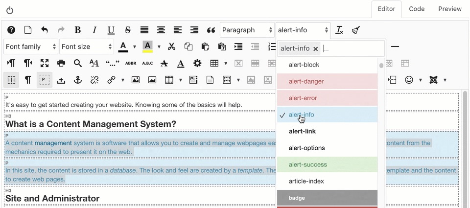The width and height of the screenshot is (470, 208).
Task: Open the Font family dropdown
Action: [30, 46]
